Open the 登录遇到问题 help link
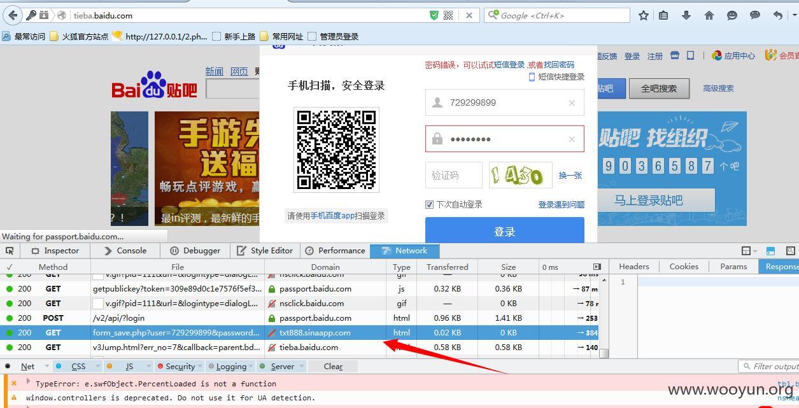 [562, 204]
